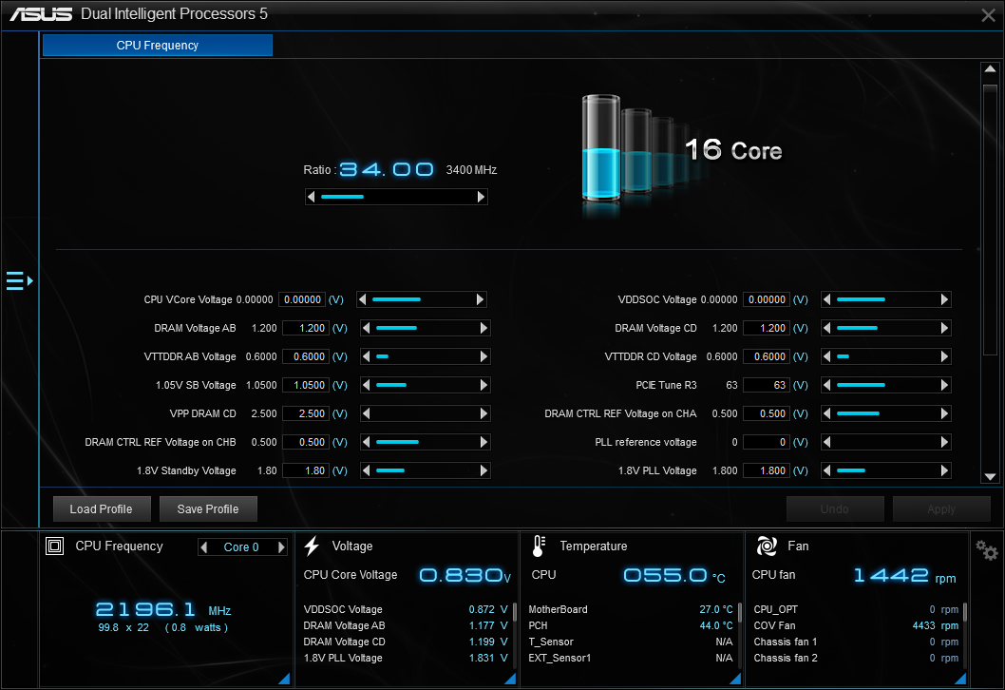Click the Fan panel icon
This screenshot has width=1005, height=690.
(x=768, y=546)
